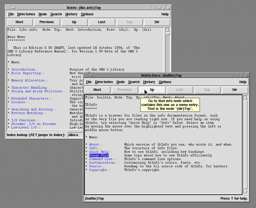Screen dimensions: 256x208
Task: Click Previous button in libc.info window
Action: tap(47, 22)
